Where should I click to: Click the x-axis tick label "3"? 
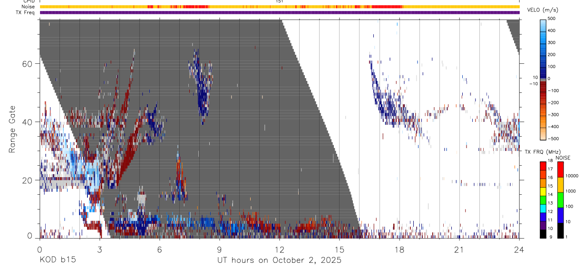coord(100,249)
